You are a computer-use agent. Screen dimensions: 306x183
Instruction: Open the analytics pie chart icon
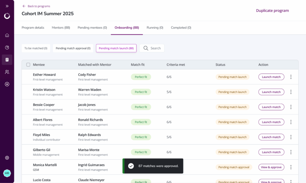pos(7,47)
